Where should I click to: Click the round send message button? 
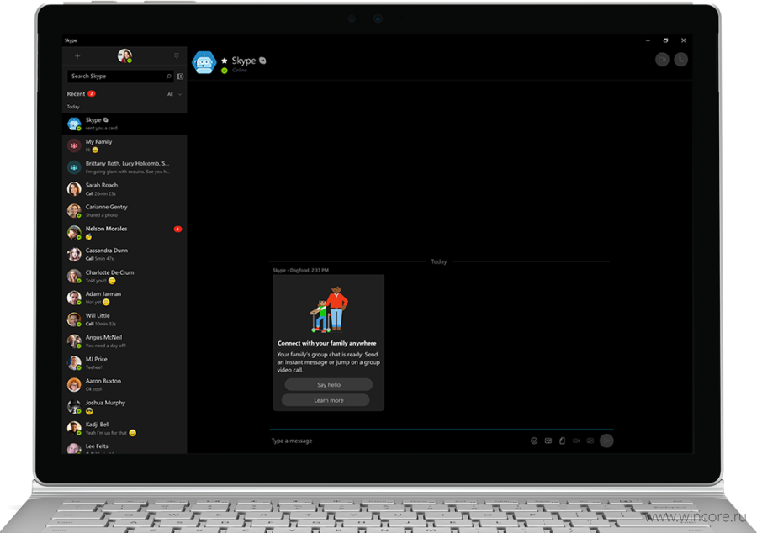point(606,441)
